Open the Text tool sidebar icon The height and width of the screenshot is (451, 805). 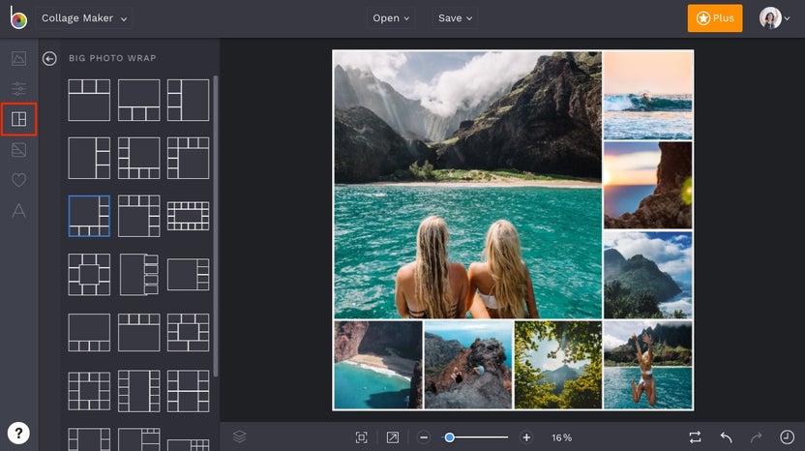point(18,211)
